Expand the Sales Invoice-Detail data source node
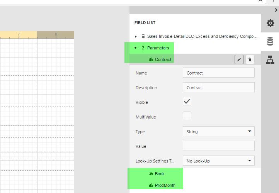This screenshot has width=279, height=193. point(136,37)
